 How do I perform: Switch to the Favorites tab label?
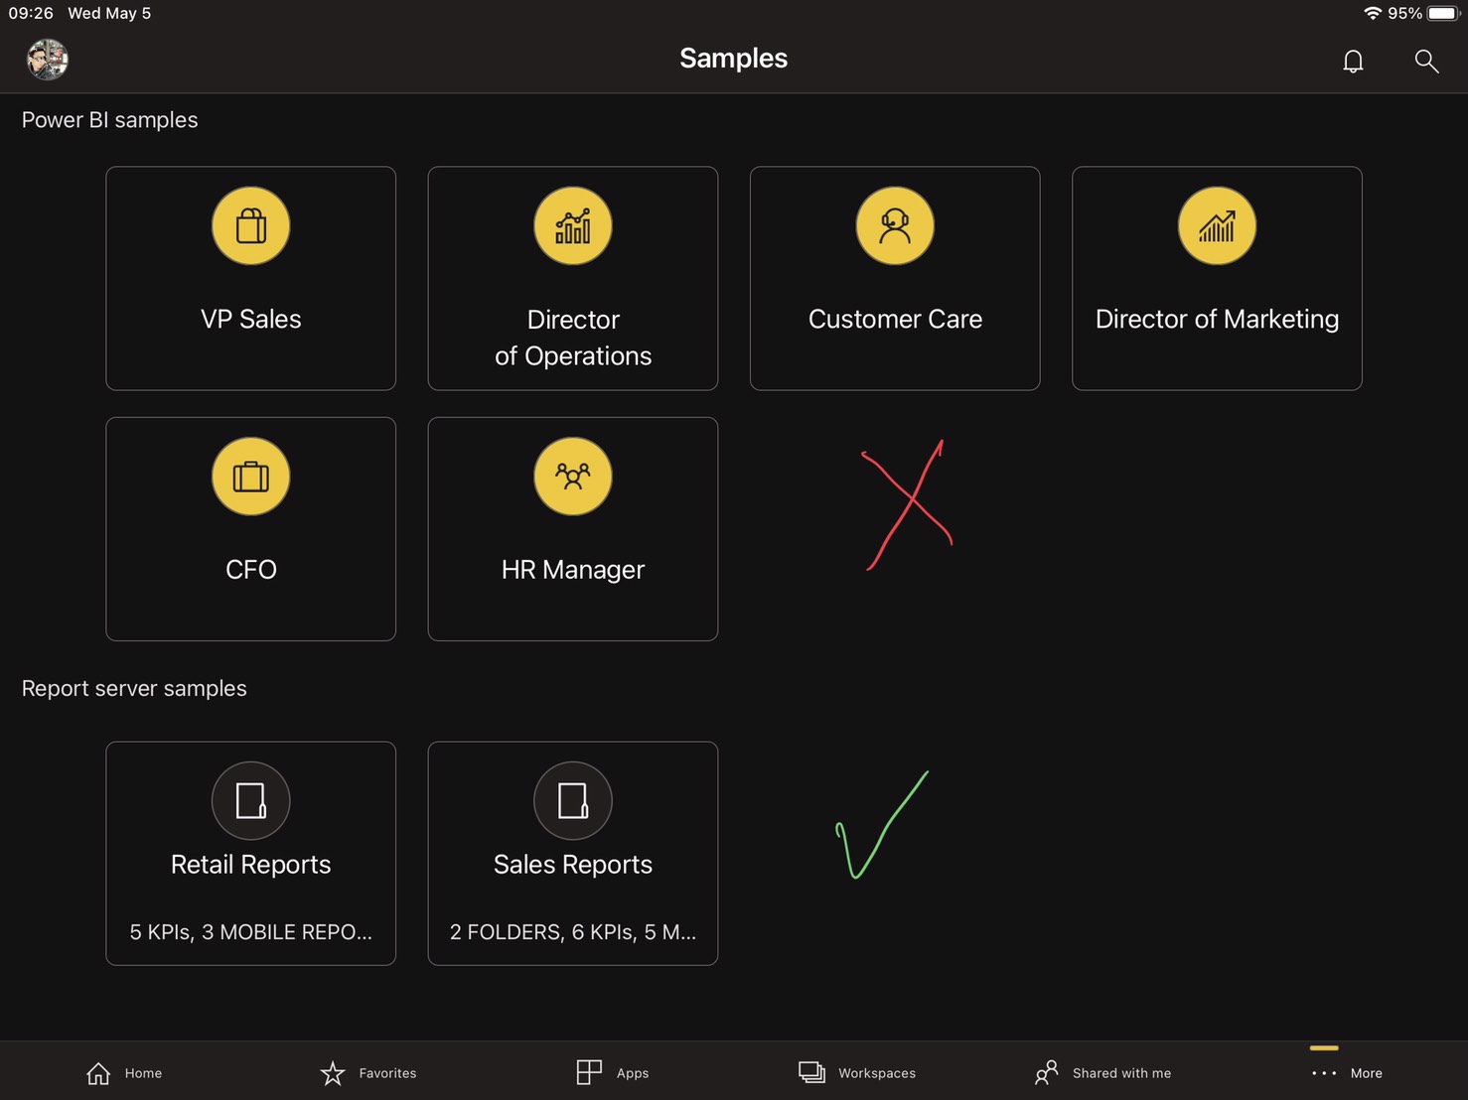387,1073
